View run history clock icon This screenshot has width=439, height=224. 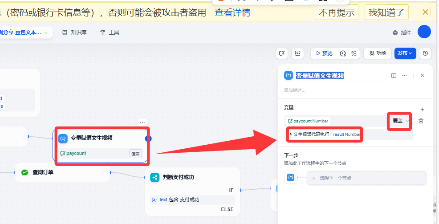pos(343,53)
